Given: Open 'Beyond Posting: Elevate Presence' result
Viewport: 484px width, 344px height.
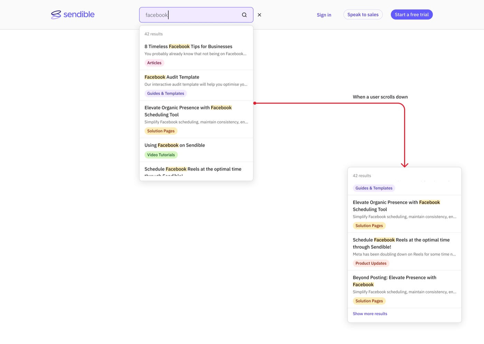Looking at the screenshot, I should [394, 281].
